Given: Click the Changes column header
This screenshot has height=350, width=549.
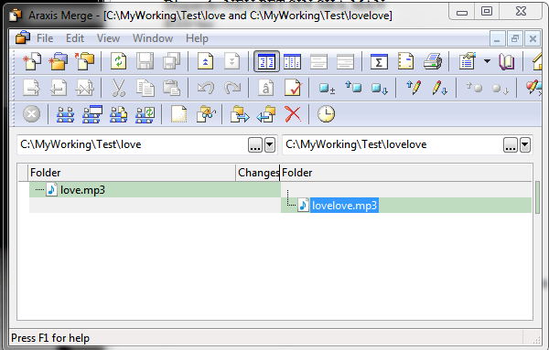Looking at the screenshot, I should coord(258,173).
